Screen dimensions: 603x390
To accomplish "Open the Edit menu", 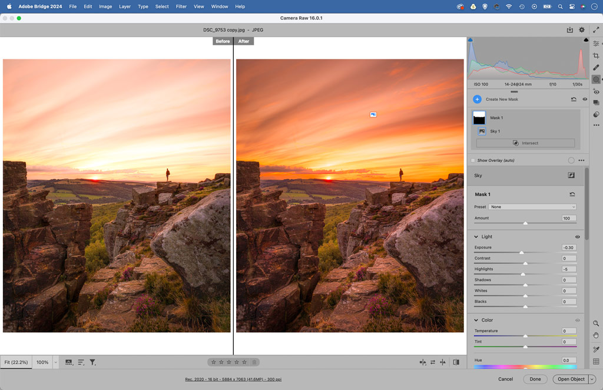I will point(88,6).
